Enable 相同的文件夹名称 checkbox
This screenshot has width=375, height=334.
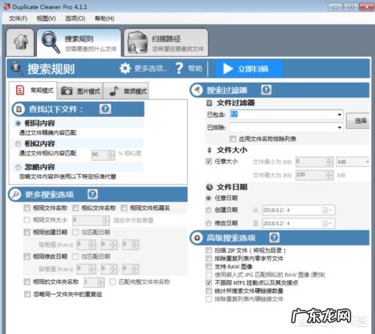(x=27, y=282)
